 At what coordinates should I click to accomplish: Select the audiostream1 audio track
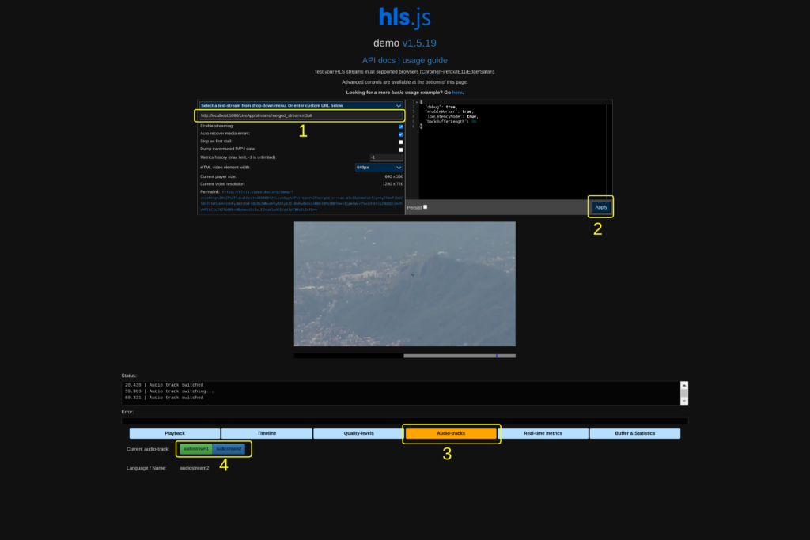196,449
